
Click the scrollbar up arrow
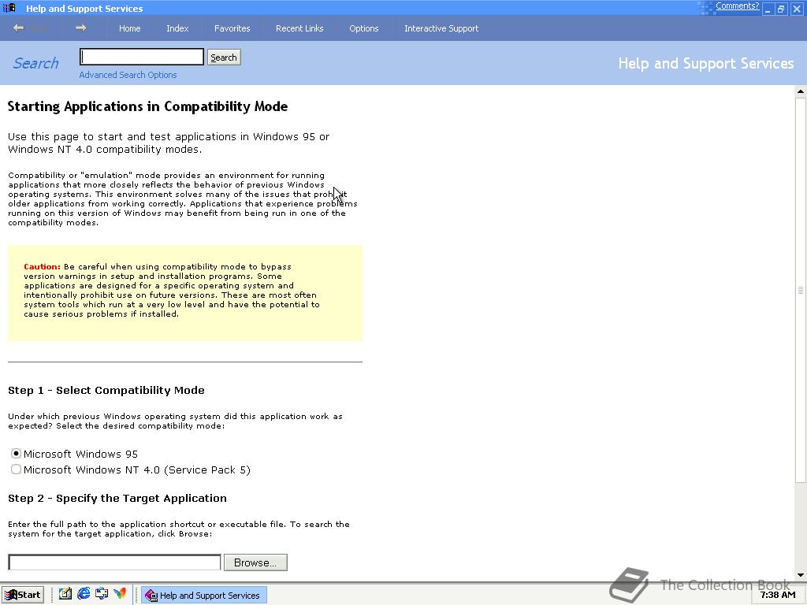click(801, 91)
